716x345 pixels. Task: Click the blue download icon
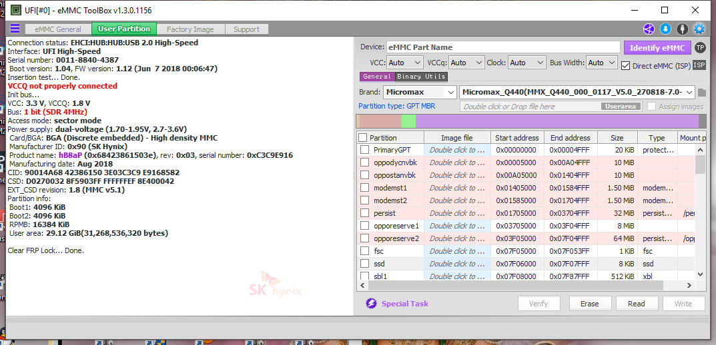pos(665,29)
